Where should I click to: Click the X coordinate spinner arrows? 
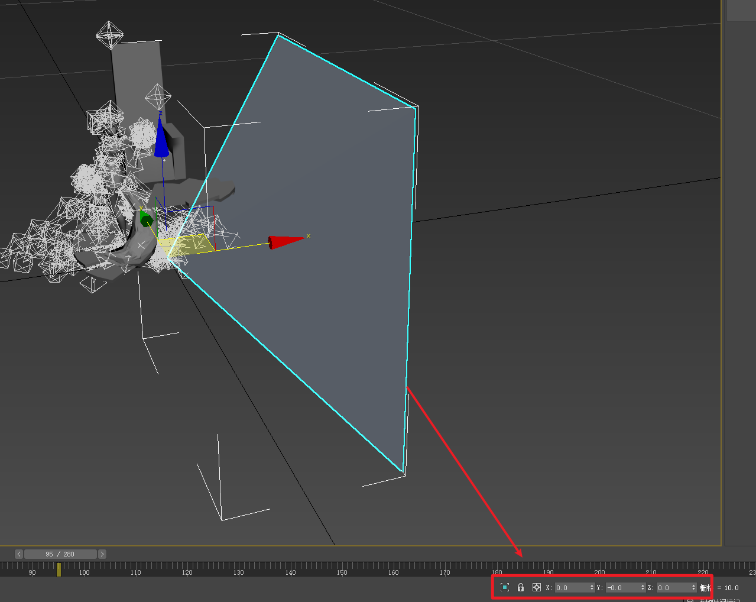point(592,588)
